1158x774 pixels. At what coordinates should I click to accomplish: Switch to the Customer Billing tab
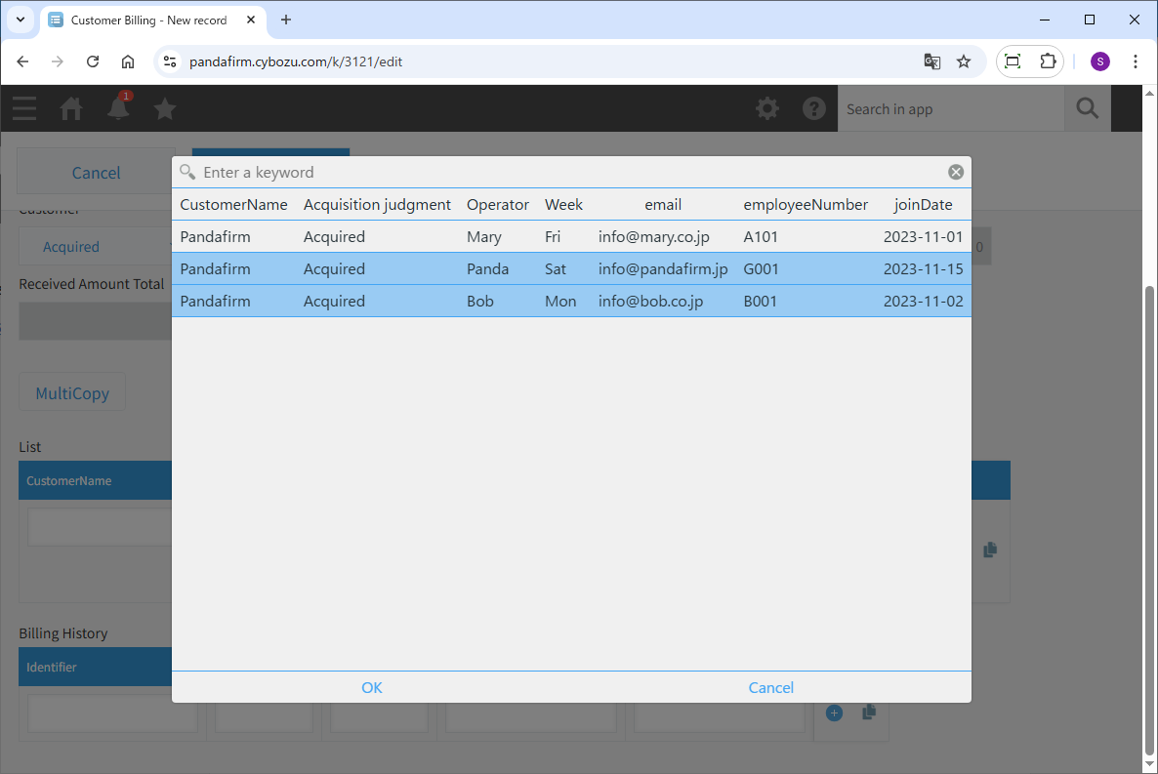pyautogui.click(x=146, y=20)
